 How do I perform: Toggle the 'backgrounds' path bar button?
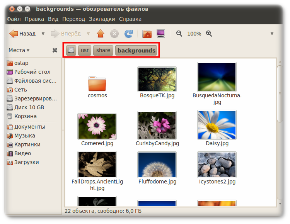click(x=136, y=51)
